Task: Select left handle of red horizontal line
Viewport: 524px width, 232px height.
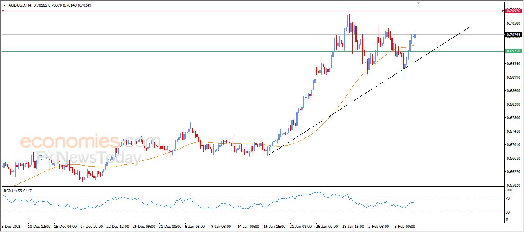Action: pyautogui.click(x=3, y=11)
